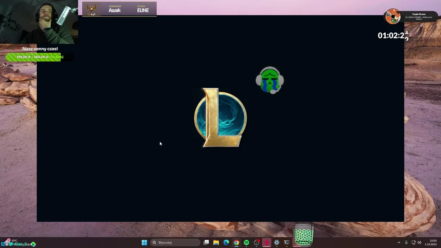Open the volume speaker tray icon
The height and width of the screenshot is (248, 441).
tap(419, 242)
